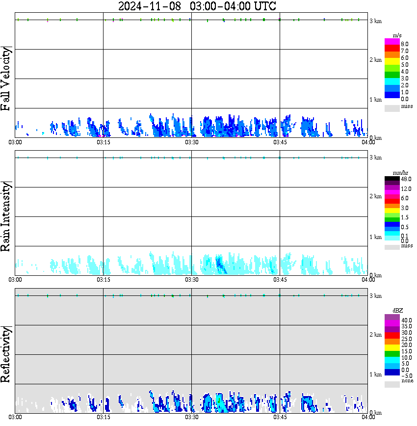Click 03:15 tick under Rain Intensity plot
This screenshot has width=417, height=426.
[x=104, y=280]
